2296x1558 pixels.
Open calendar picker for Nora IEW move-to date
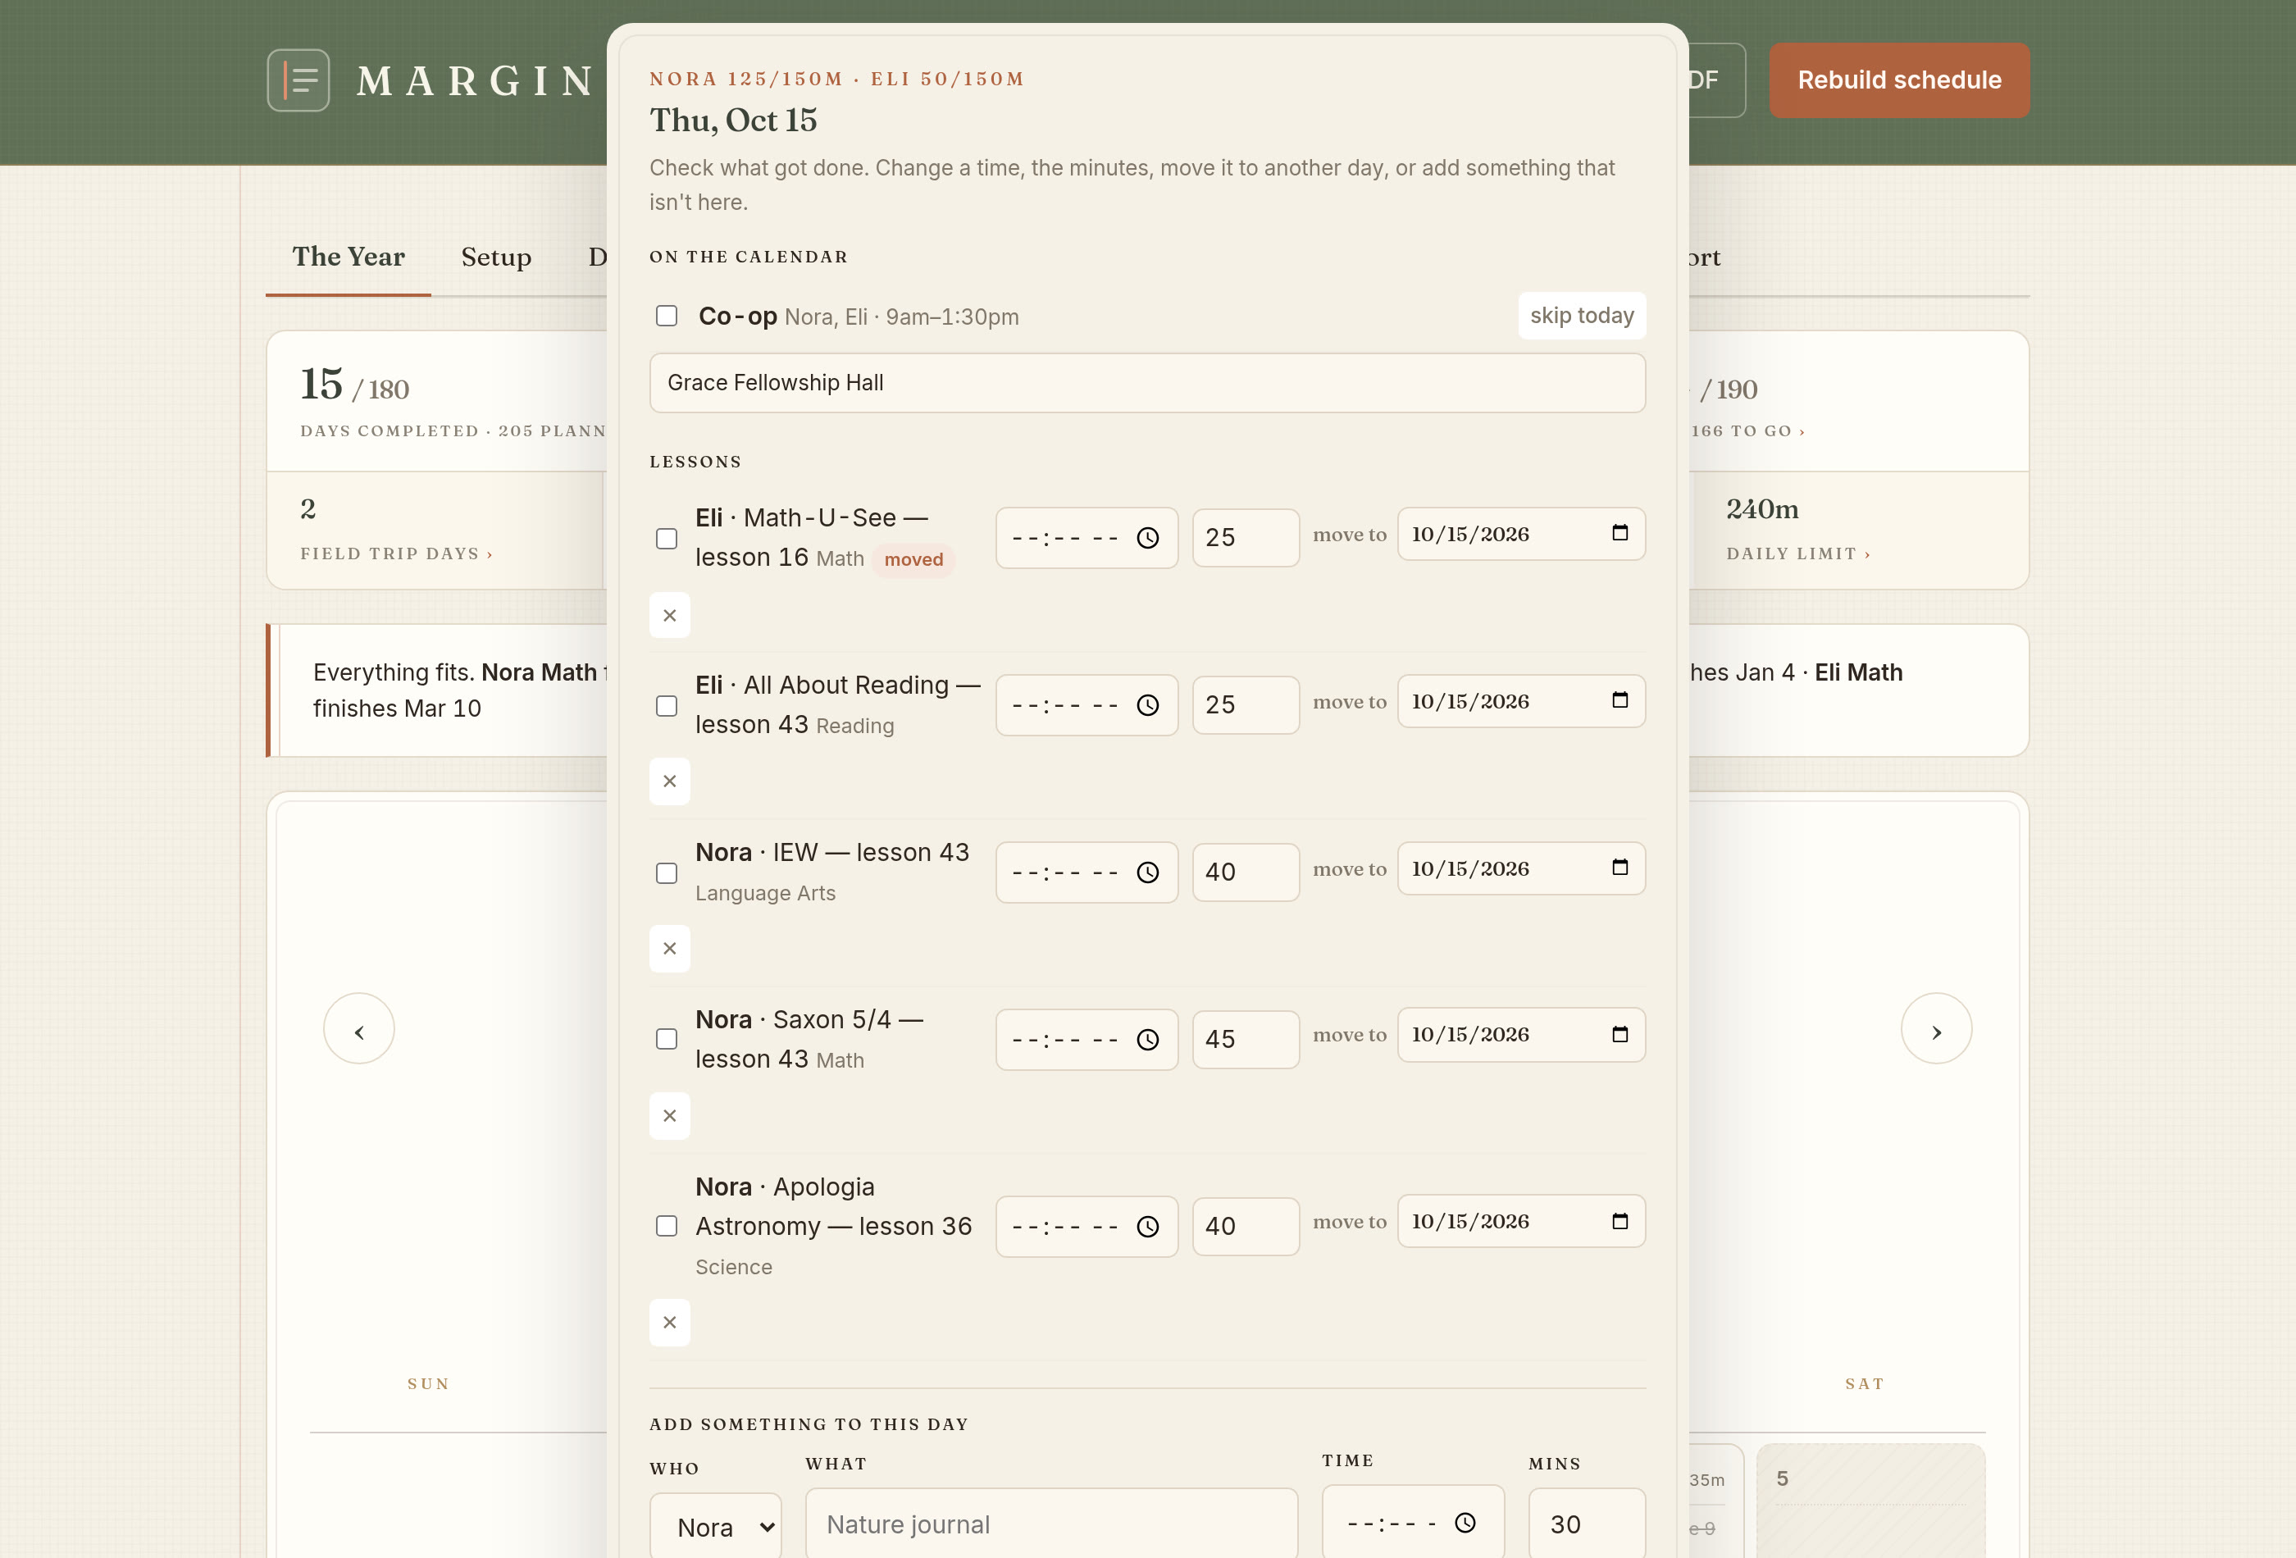click(1620, 867)
